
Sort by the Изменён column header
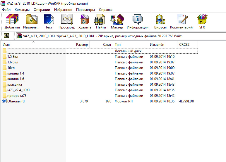(x=162, y=45)
